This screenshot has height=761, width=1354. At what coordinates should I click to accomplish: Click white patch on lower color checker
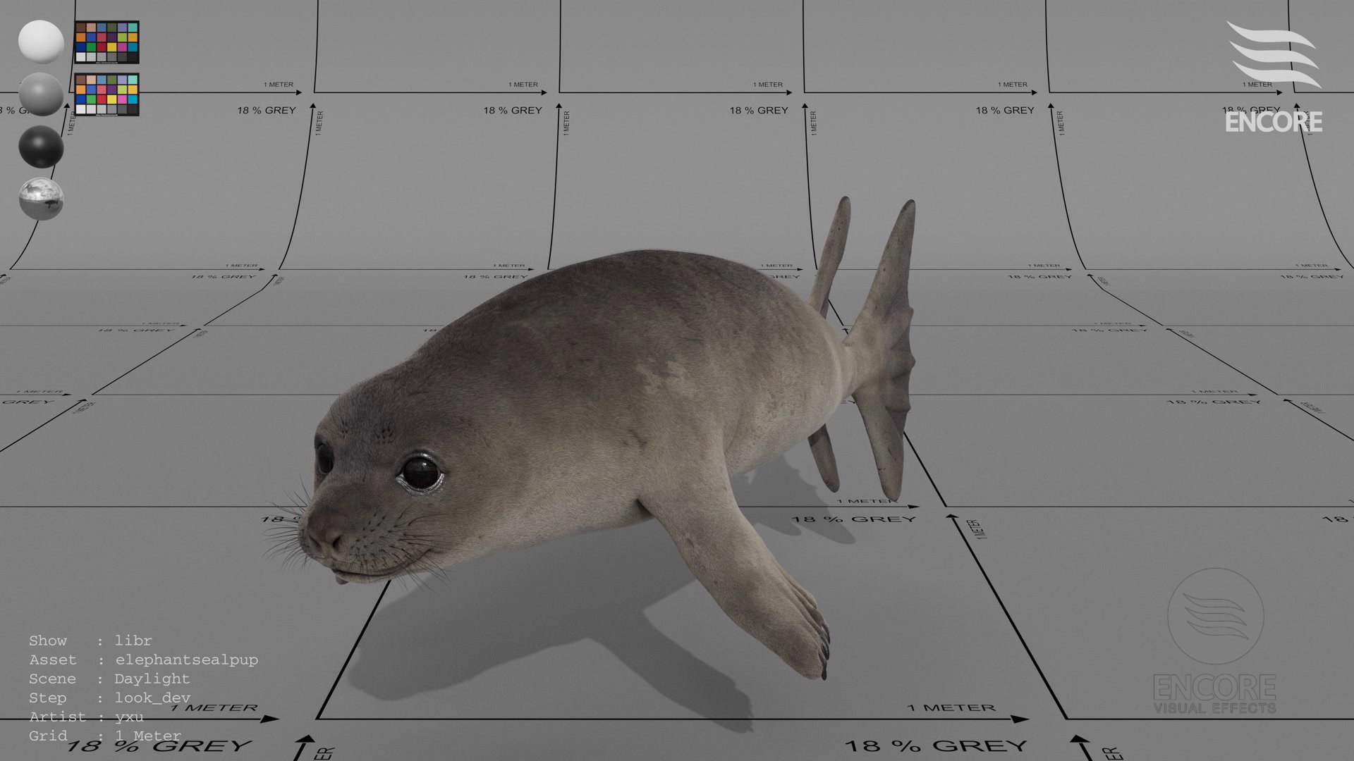pos(80,109)
